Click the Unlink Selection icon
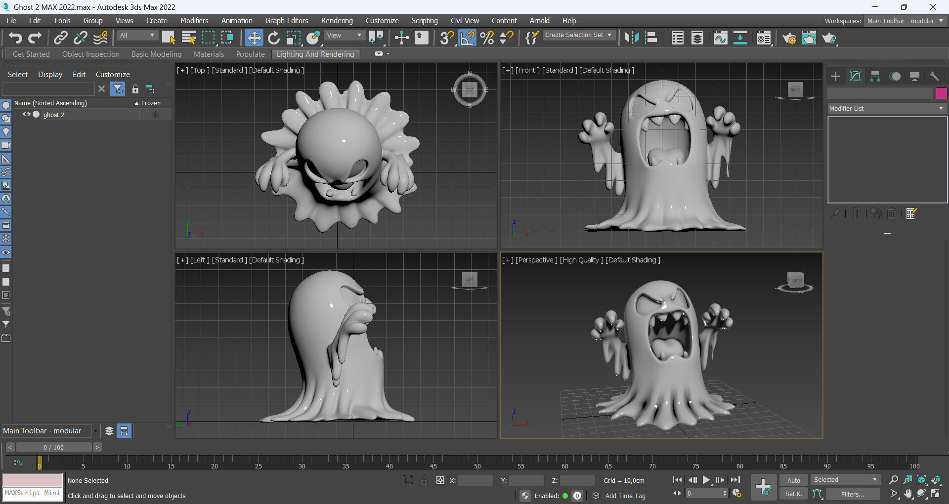This screenshot has height=504, width=949. (x=80, y=38)
